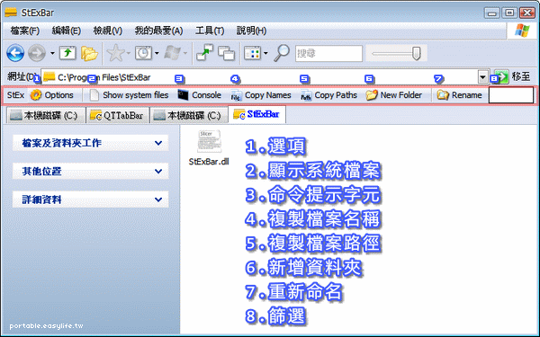Open the Views dropdown arrow
The height and width of the screenshot is (337, 540).
[265, 53]
